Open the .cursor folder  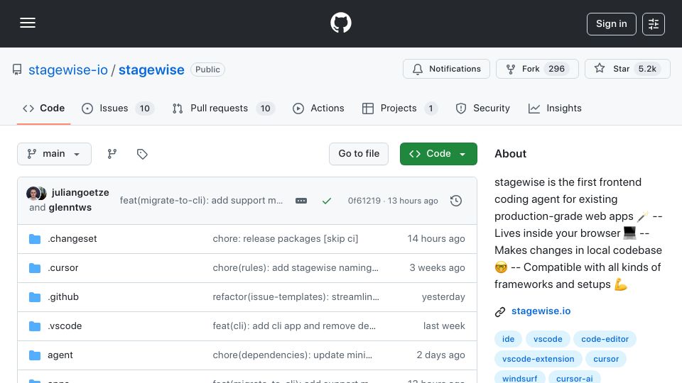tap(63, 268)
